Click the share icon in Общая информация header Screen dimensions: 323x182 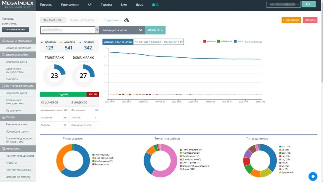(3, 41)
